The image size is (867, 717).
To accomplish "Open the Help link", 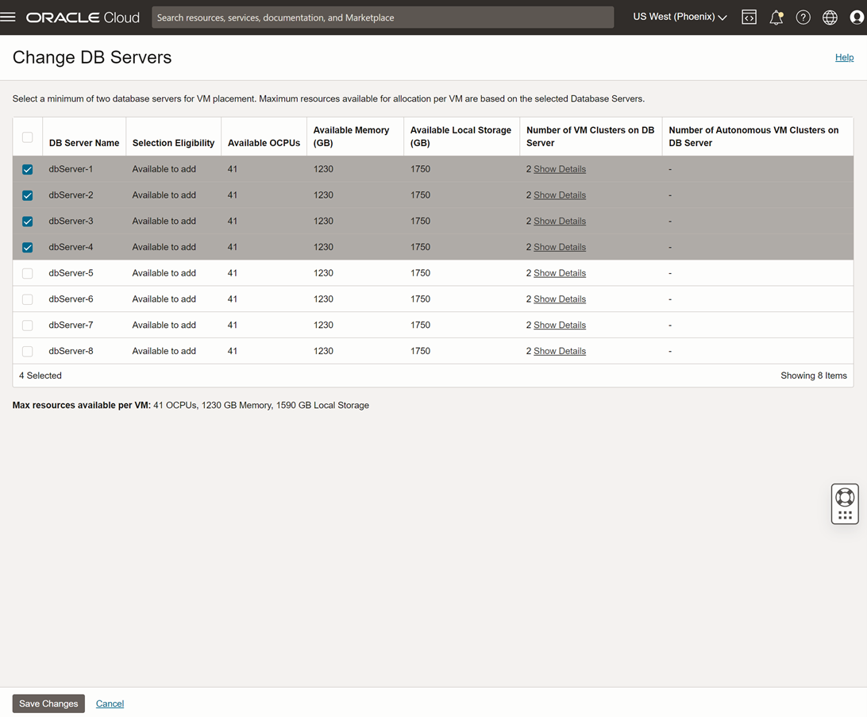I will pos(844,57).
